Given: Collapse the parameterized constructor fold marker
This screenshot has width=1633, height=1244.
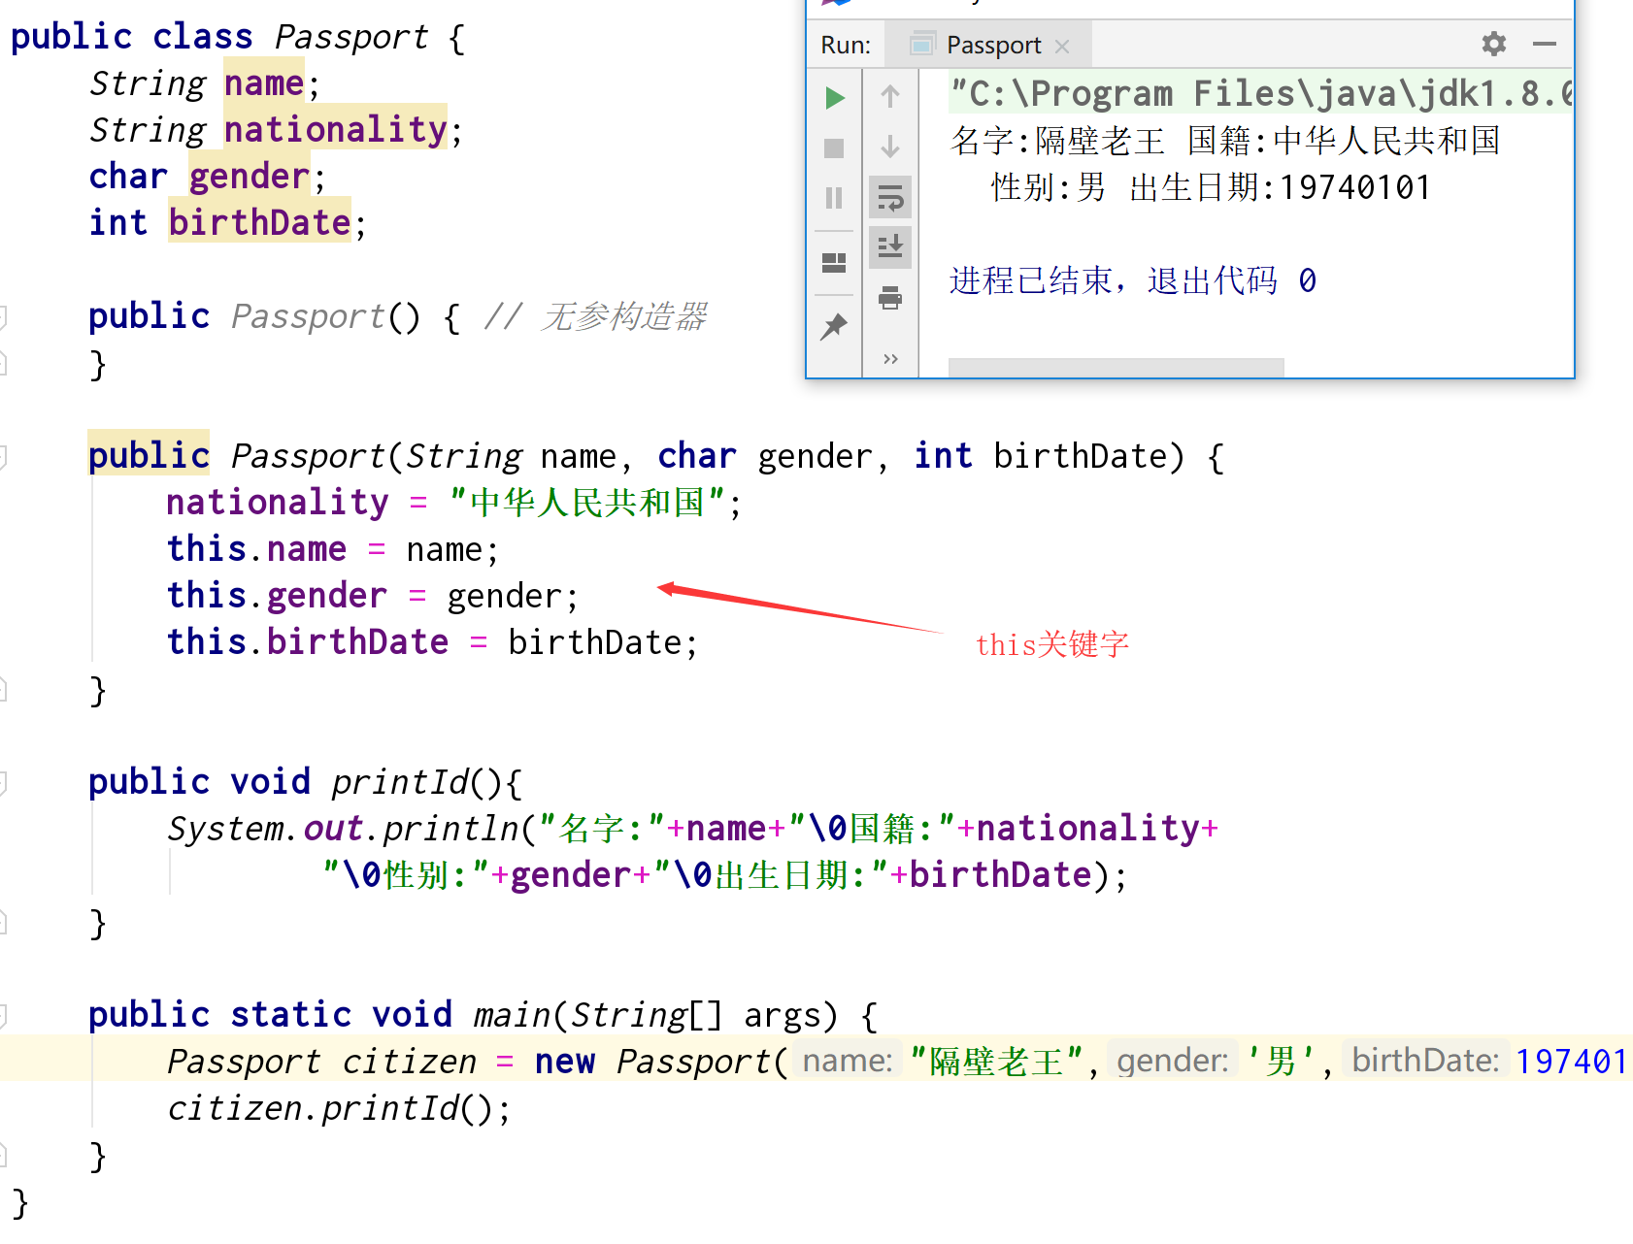Looking at the screenshot, I should (x=4, y=456).
